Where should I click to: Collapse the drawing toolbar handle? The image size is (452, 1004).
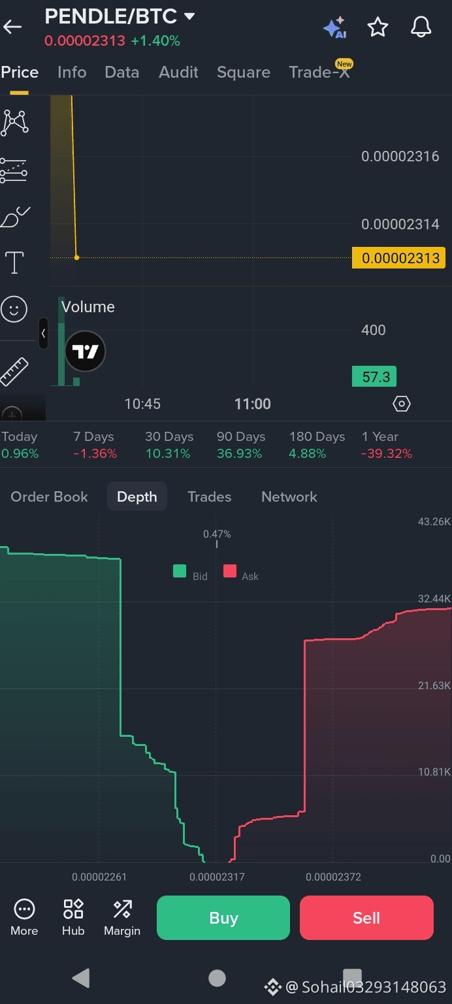pos(43,333)
